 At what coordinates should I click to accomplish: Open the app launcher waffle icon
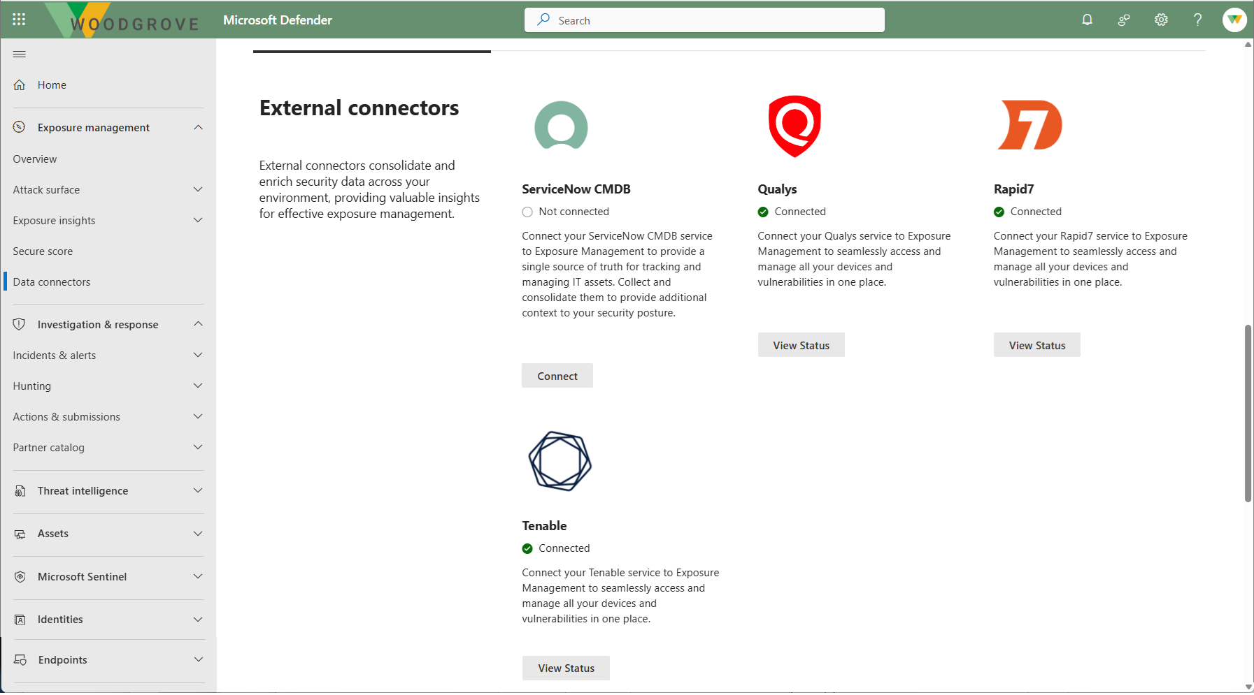point(19,20)
